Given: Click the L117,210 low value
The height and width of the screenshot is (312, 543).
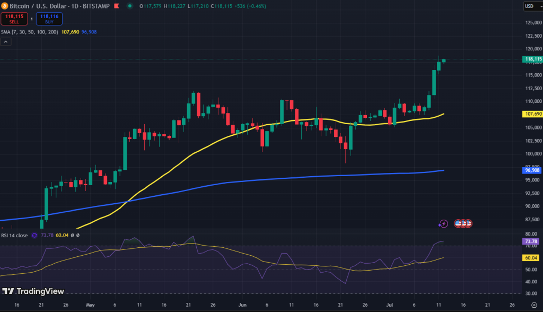Looking at the screenshot, I should click(198, 6).
